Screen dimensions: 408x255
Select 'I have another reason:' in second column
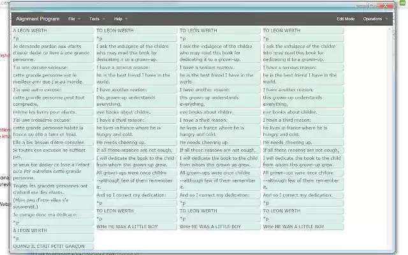(x=136, y=90)
